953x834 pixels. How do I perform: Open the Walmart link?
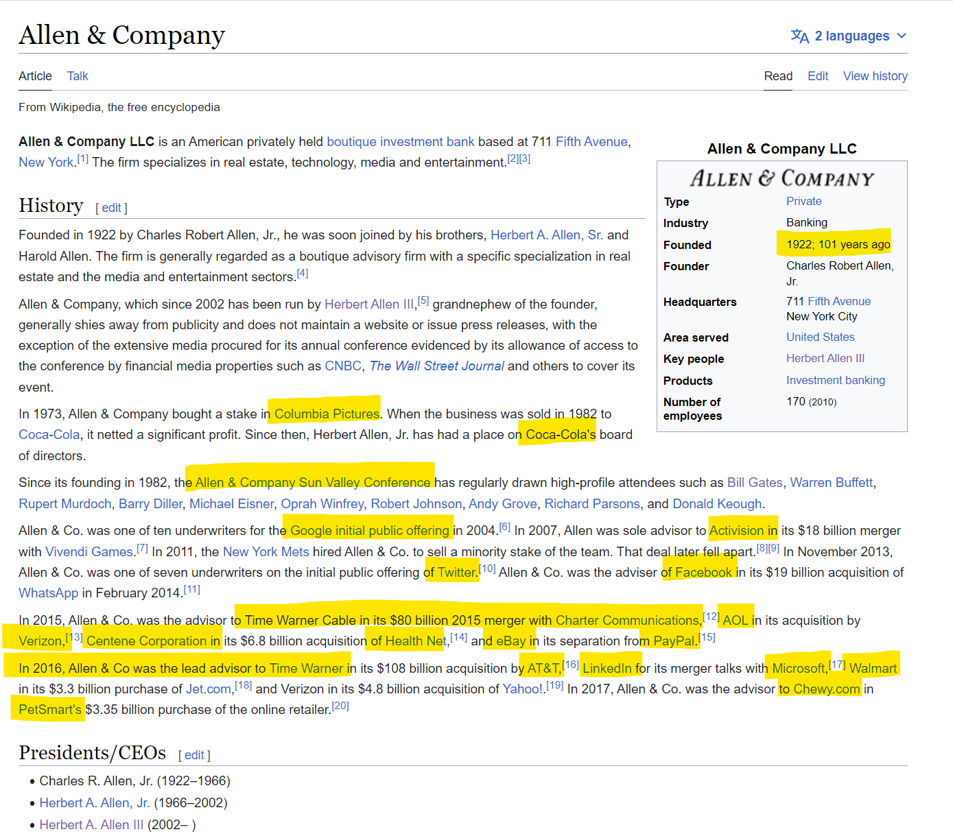(x=873, y=669)
